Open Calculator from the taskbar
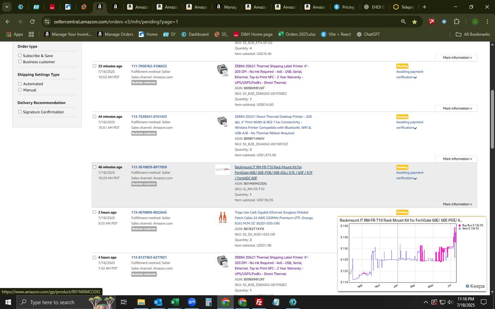Viewport: 495px width, 309px height. click(x=208, y=302)
